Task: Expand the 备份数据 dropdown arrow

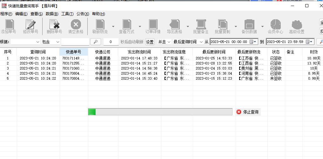Action: click(262, 27)
